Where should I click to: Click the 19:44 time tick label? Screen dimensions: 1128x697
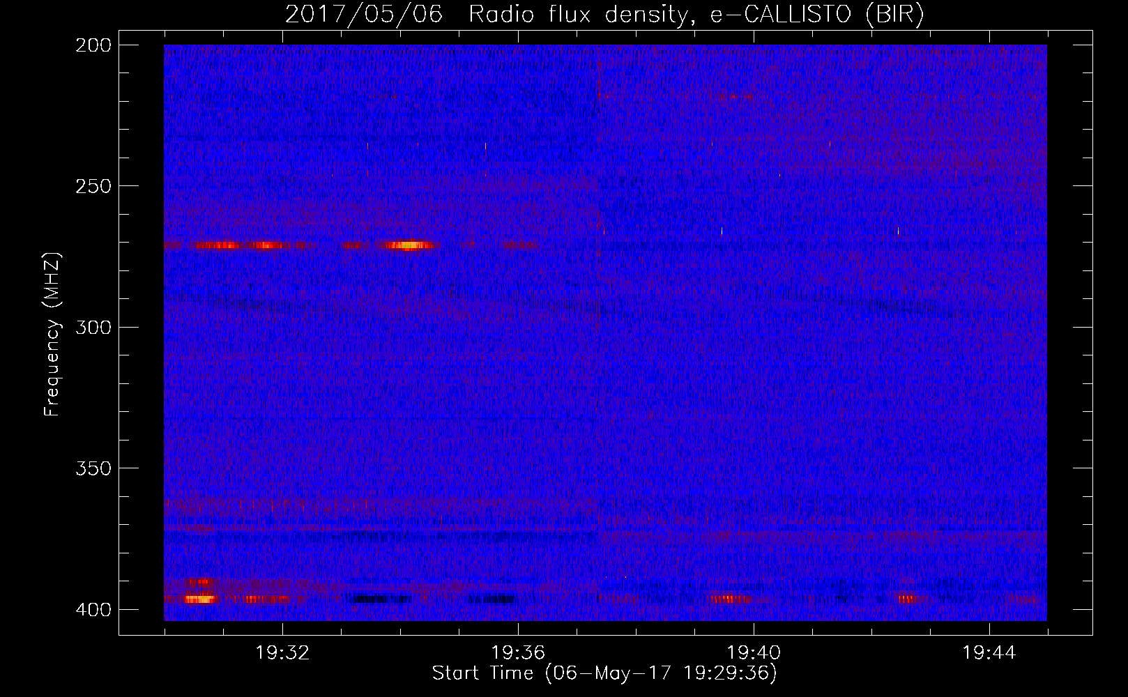point(989,653)
